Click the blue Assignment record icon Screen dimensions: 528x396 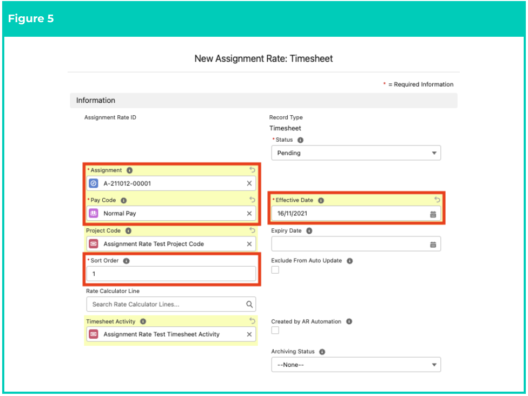(94, 183)
